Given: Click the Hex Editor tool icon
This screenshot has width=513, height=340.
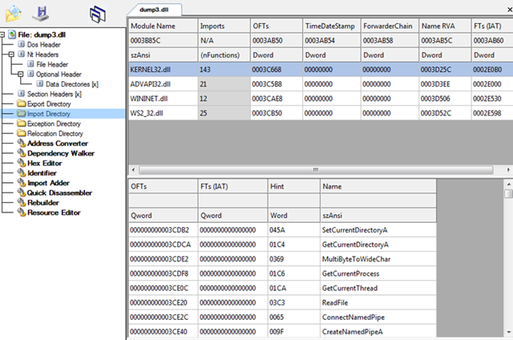Looking at the screenshot, I should click(22, 163).
